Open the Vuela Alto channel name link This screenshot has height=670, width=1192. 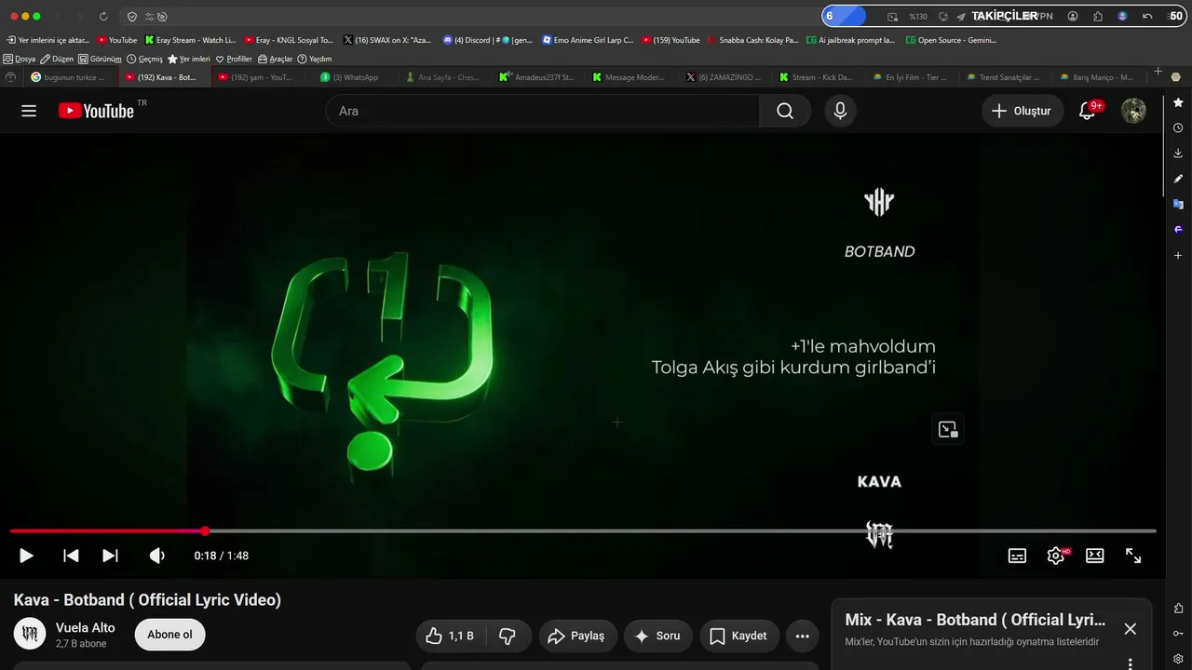coord(86,628)
